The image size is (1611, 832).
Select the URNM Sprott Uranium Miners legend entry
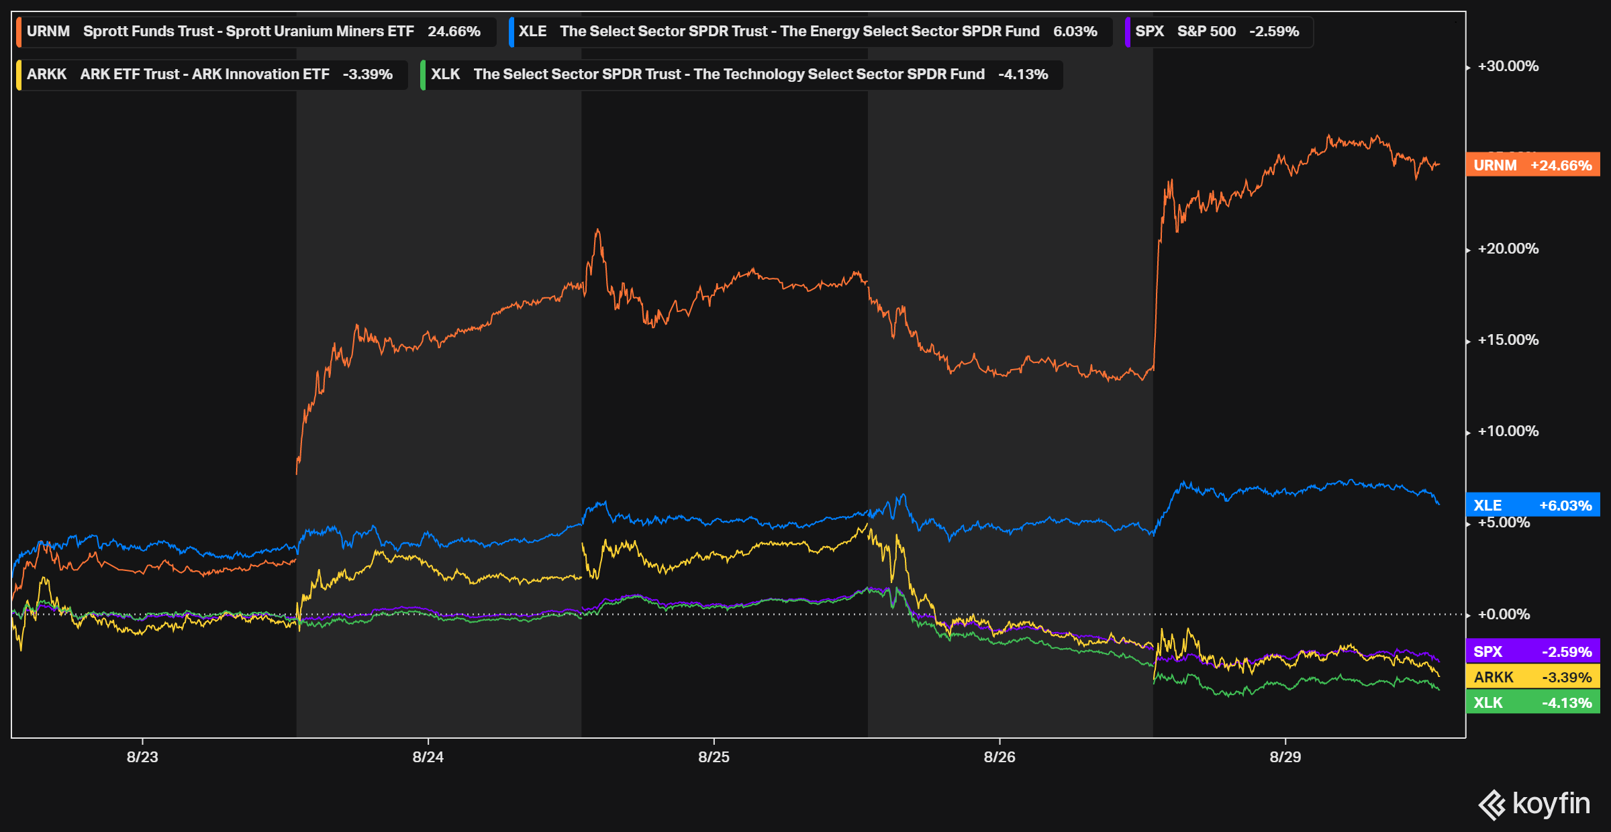[x=256, y=32]
